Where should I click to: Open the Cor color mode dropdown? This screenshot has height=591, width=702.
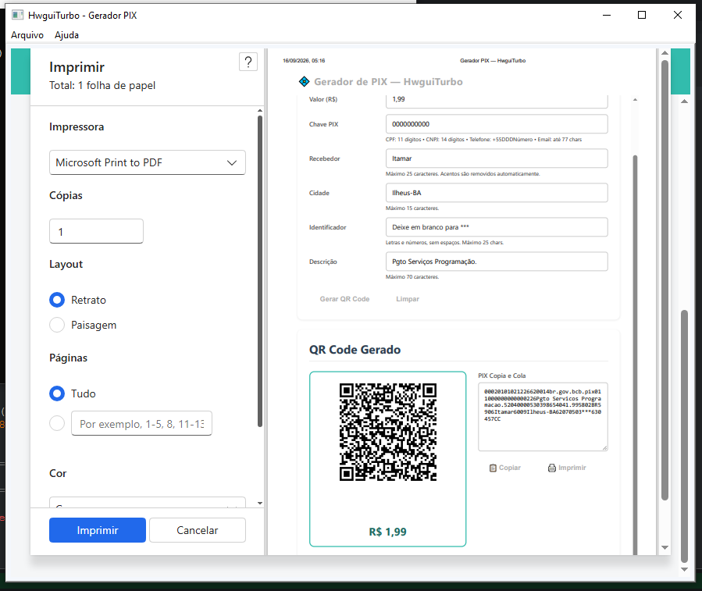click(148, 502)
